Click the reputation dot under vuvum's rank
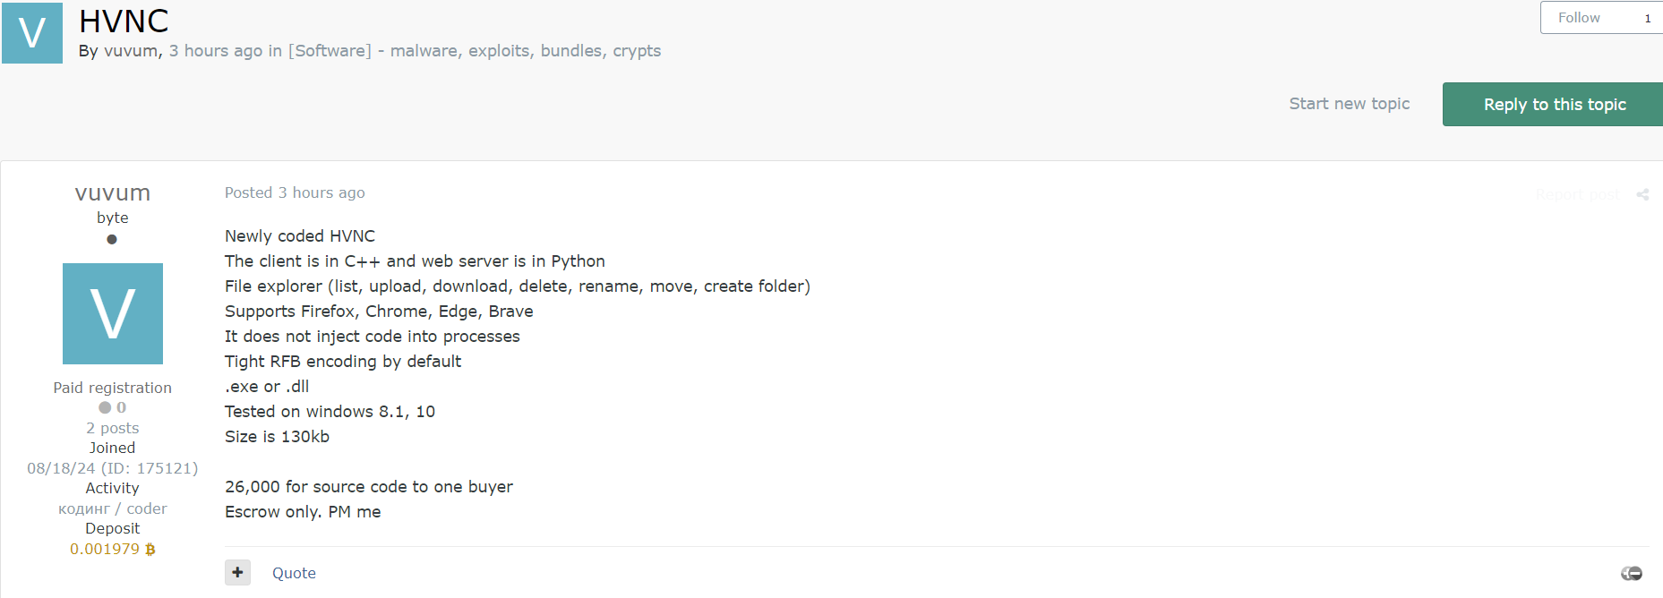 [x=112, y=239]
